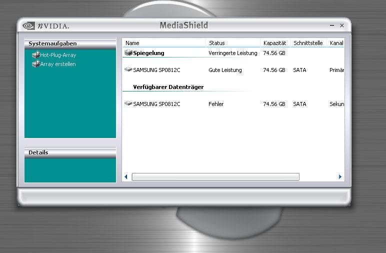
Task: Click SATA cell in Fehler row
Action: pyautogui.click(x=299, y=104)
